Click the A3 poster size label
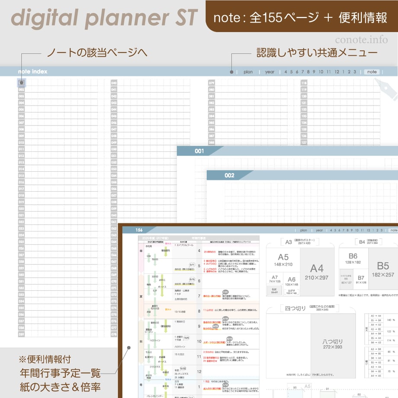The image size is (398, 398). (x=300, y=242)
